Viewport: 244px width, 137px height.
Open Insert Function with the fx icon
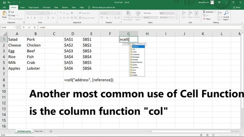pyautogui.click(x=35, y=27)
